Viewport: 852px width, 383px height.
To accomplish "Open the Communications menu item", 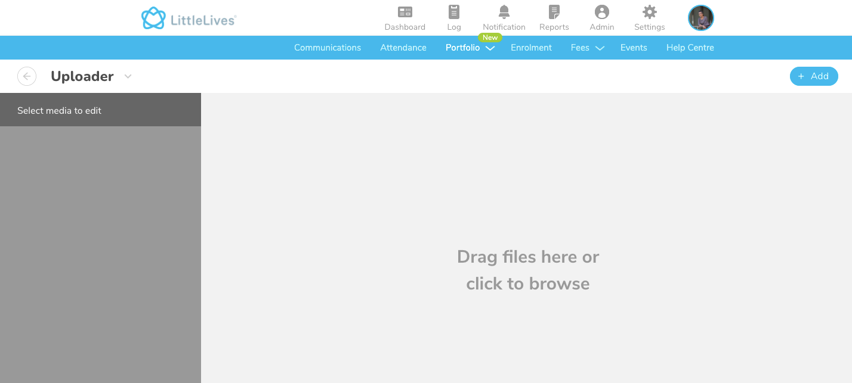I will click(328, 48).
